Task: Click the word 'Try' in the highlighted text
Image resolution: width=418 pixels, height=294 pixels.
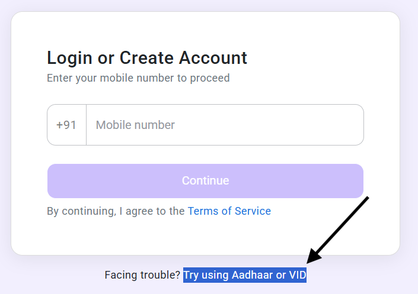Action: tap(191, 276)
